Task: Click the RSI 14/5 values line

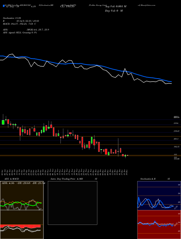Action: tap(21, 21)
